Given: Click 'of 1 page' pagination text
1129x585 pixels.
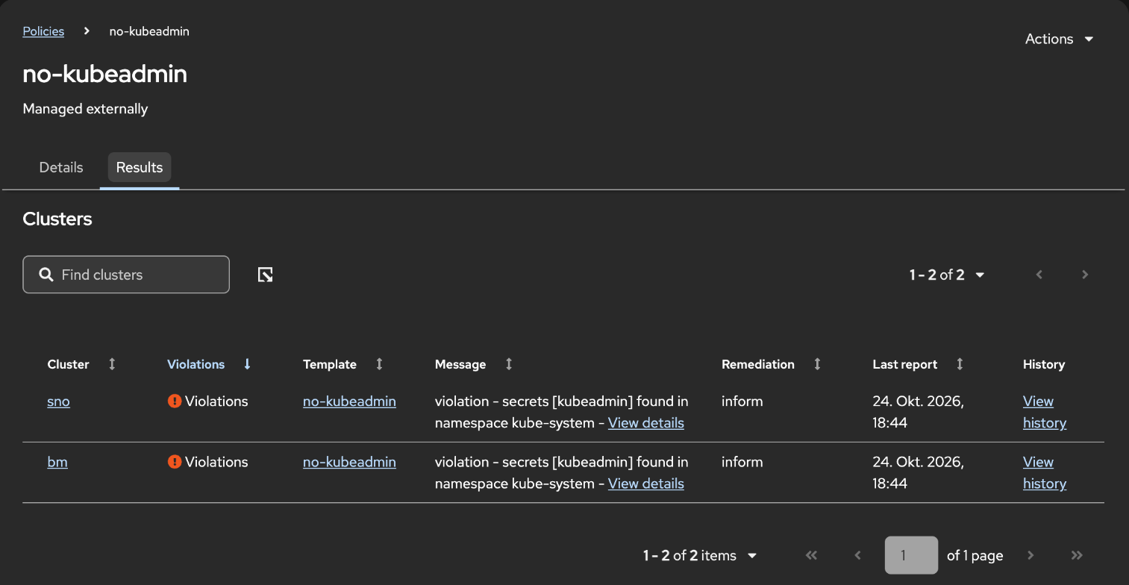Looking at the screenshot, I should click(x=975, y=555).
